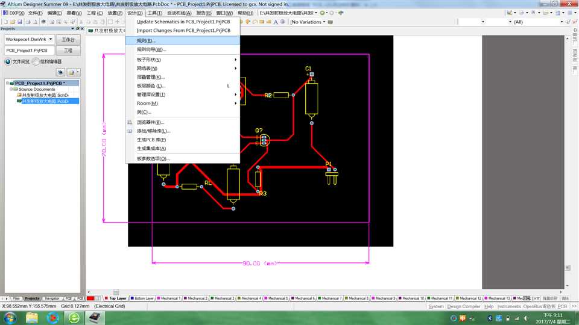Screen dimensions: 579x325
Task: Expand Room(M) submenu
Action: [183, 104]
